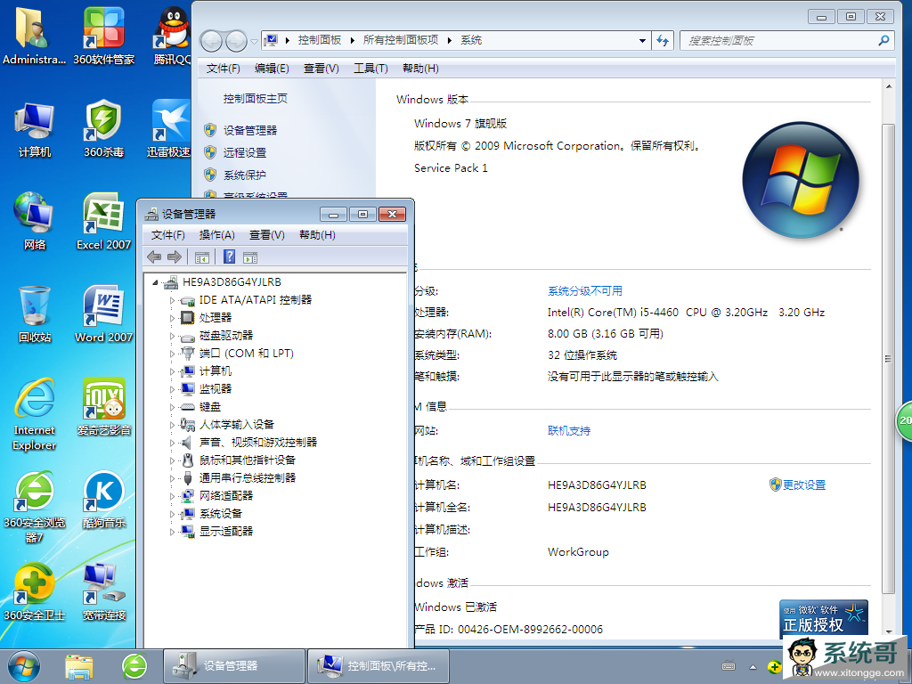Image resolution: width=912 pixels, height=684 pixels.
Task: Expand 端口 (COM 和 LPT) node
Action: coord(172,354)
